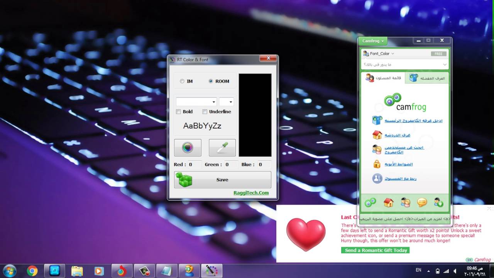
Task: Click the RT Color & Font title icon
Action: click(173, 59)
